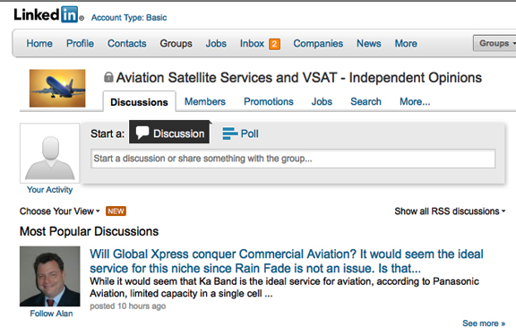The image size is (516, 336).
Task: Switch to the Members tab
Action: 204,101
